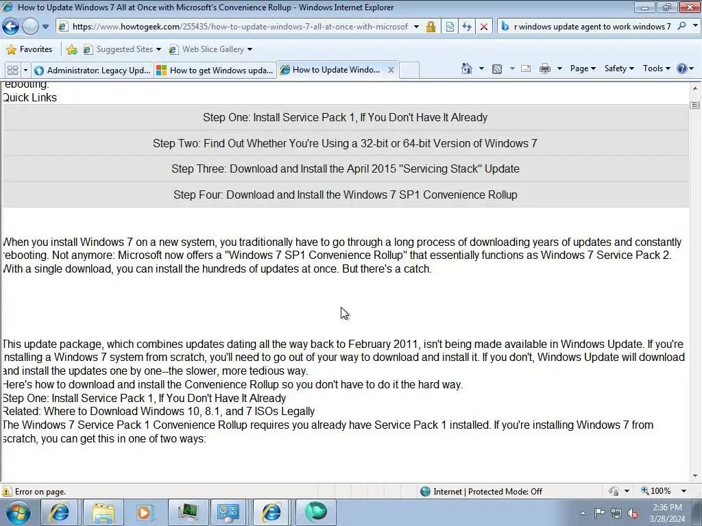Open the system monitor taskbar icon
The image size is (702, 526).
click(187, 512)
